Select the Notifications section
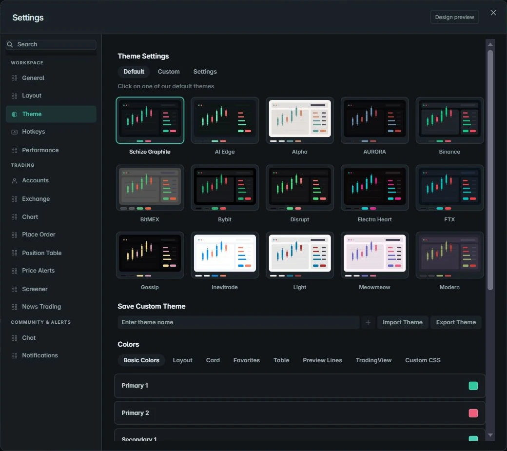This screenshot has width=507, height=451. click(51, 355)
